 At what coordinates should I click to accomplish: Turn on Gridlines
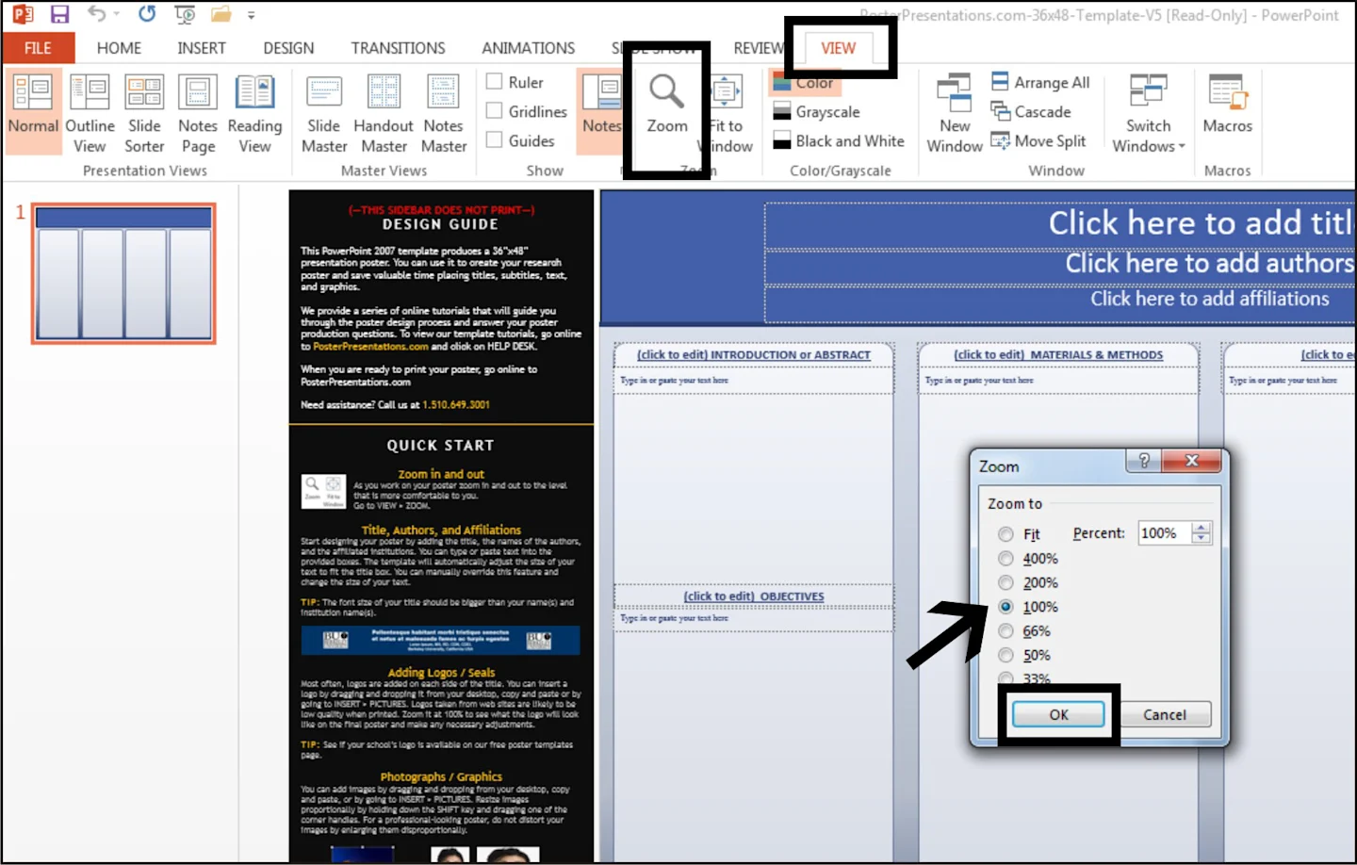[x=494, y=110]
